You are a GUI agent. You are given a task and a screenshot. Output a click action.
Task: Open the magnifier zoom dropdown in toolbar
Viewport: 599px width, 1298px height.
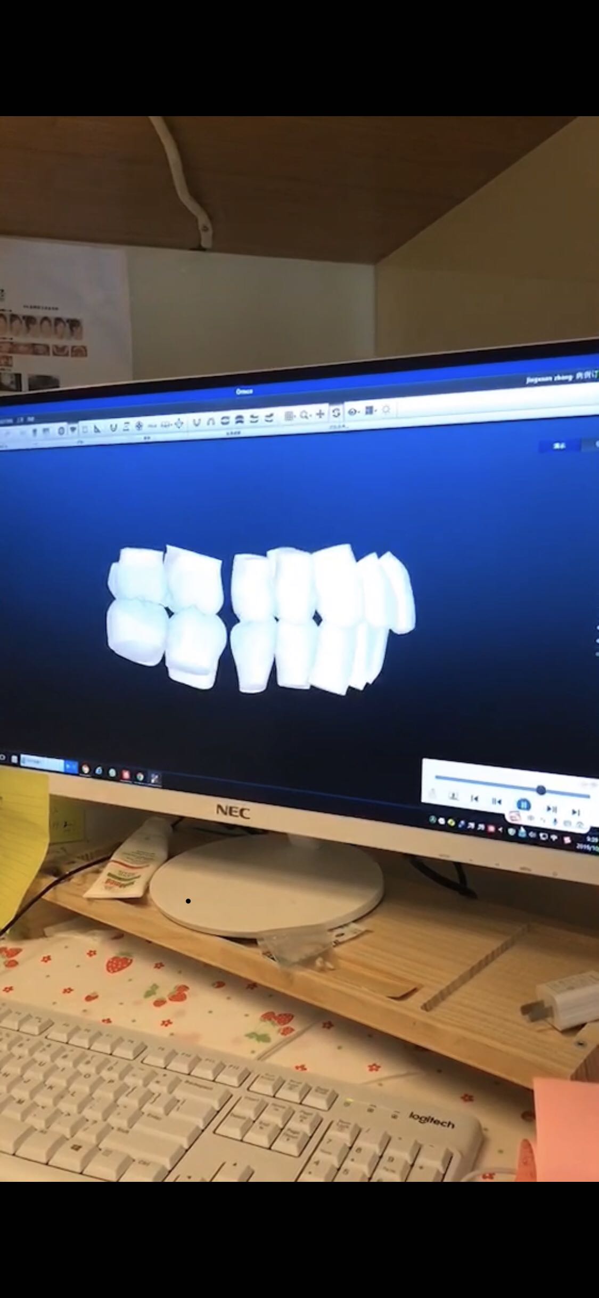click(306, 415)
